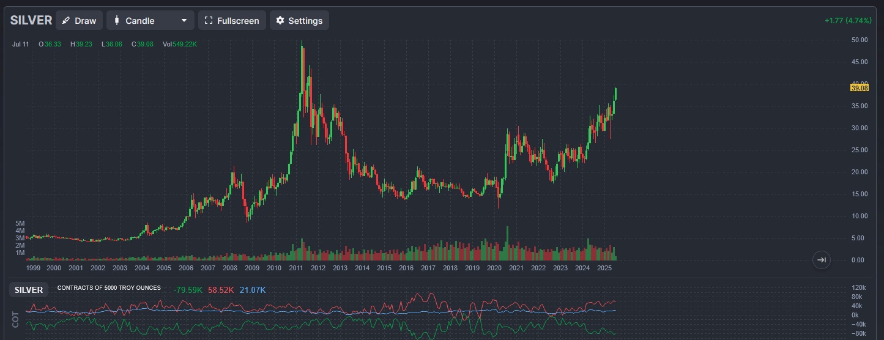
Task: Expand the Candle chart type dropdown
Action: point(150,20)
